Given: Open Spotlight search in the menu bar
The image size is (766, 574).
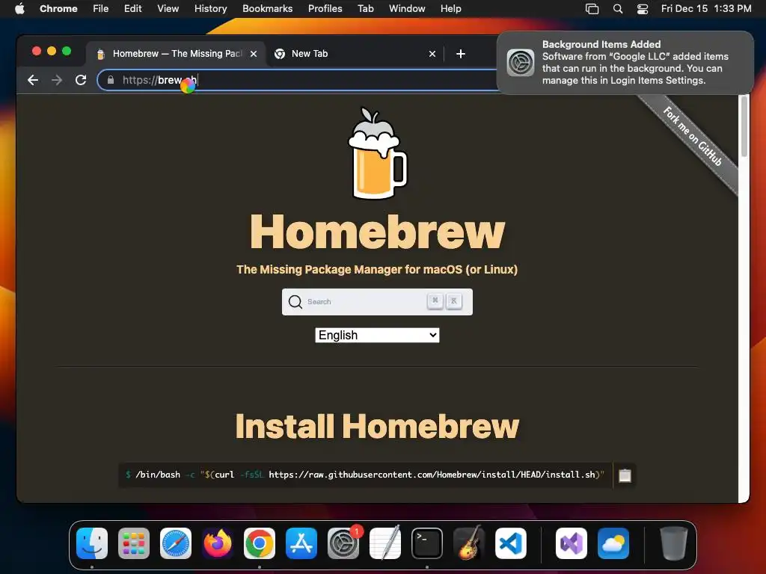Looking at the screenshot, I should point(617,9).
